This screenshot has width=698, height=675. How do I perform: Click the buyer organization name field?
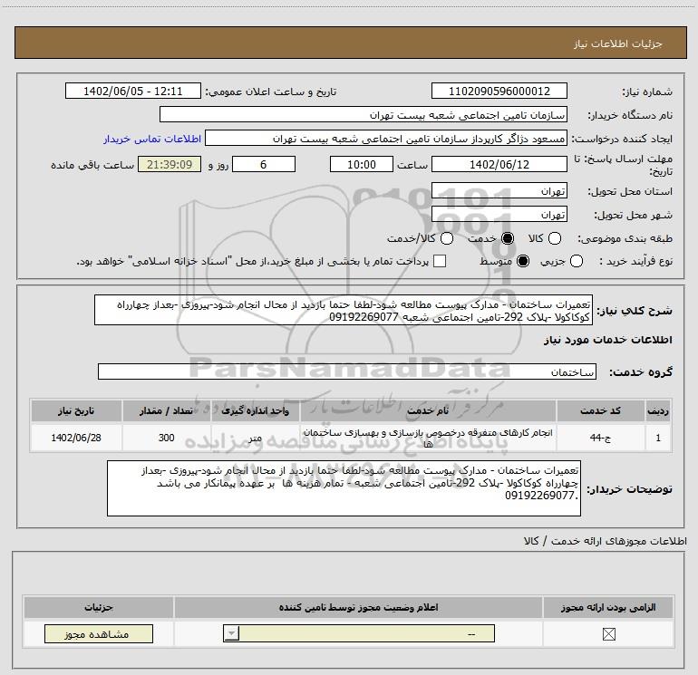pos(364,115)
